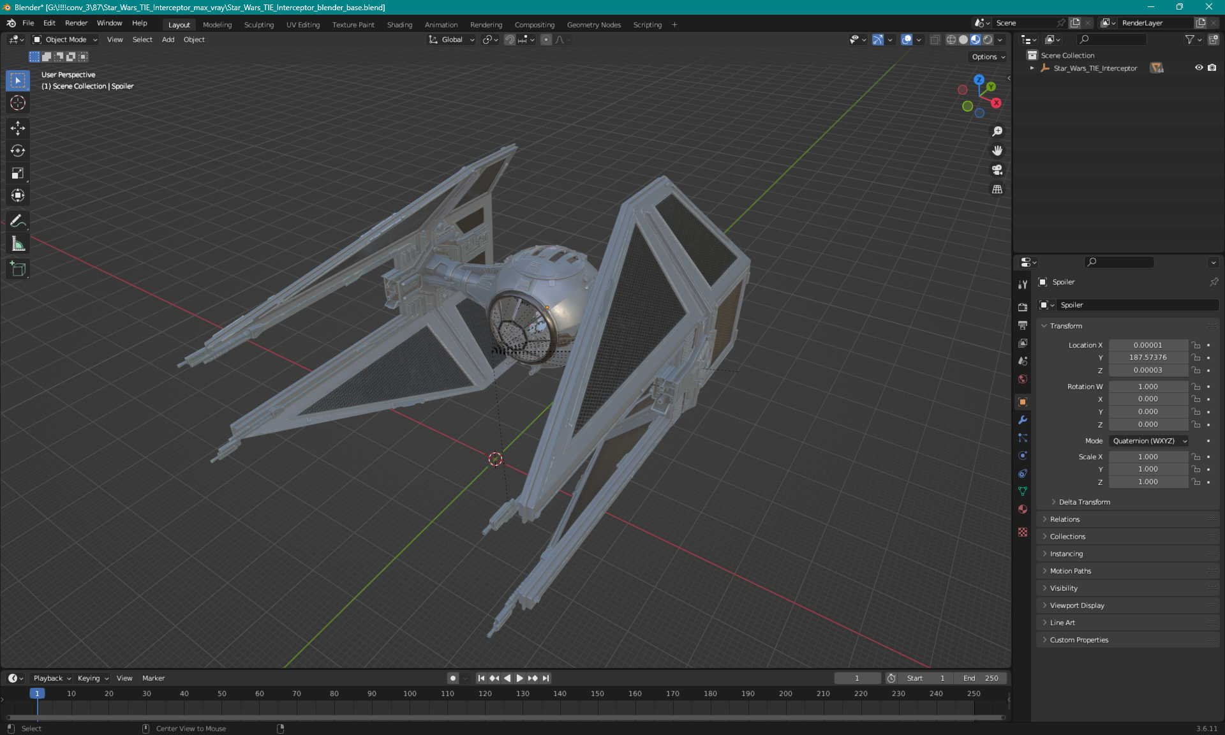Open rotation Mode Quaternion dropdown
The image size is (1225, 735).
click(x=1149, y=441)
